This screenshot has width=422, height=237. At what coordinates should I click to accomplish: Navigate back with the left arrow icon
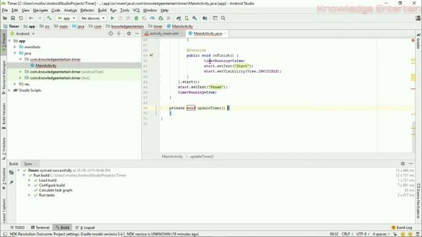coord(31,18)
